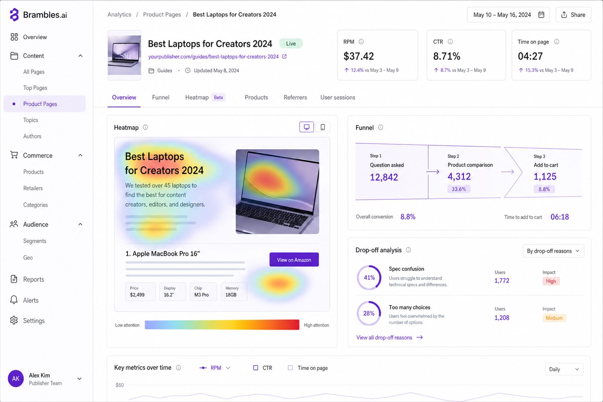The height and width of the screenshot is (402, 603).
Task: Click the AK user avatar
Action: point(16,379)
